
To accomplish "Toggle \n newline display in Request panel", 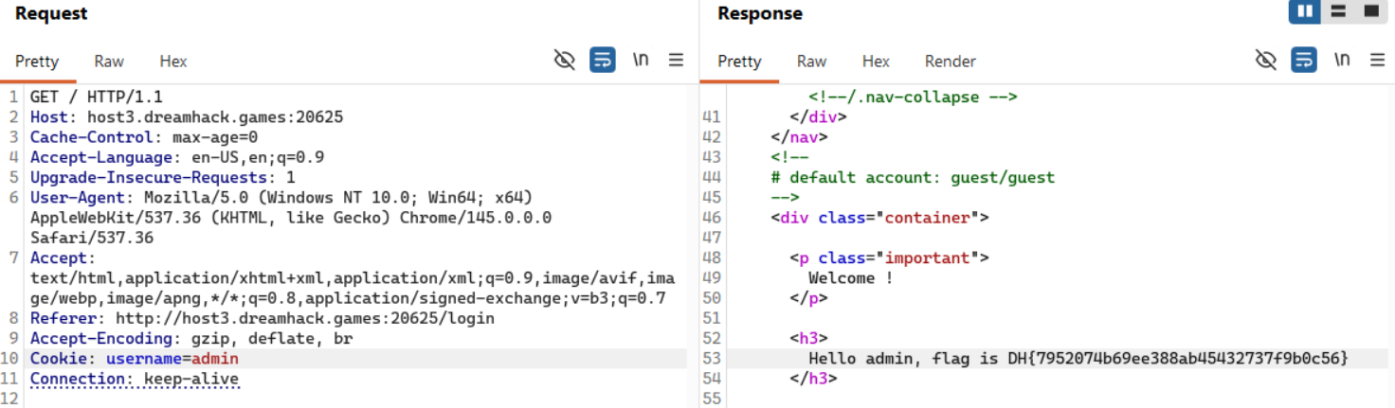I will pyautogui.click(x=641, y=61).
